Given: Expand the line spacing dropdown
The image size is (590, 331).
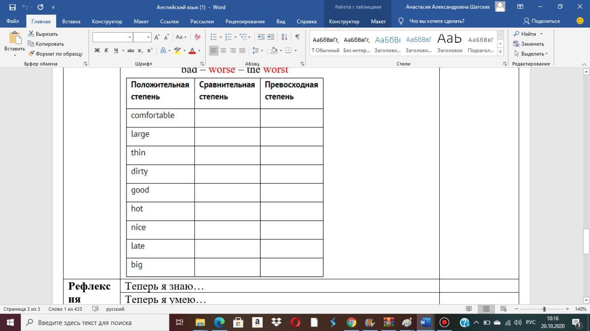Looking at the screenshot, I should click(x=262, y=51).
